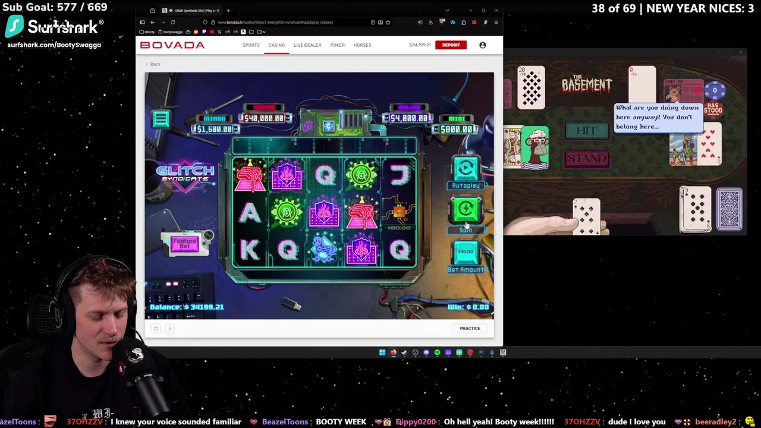Viewport: 761px width, 428px height.
Task: Open the browser extensions menu
Action: (x=463, y=22)
